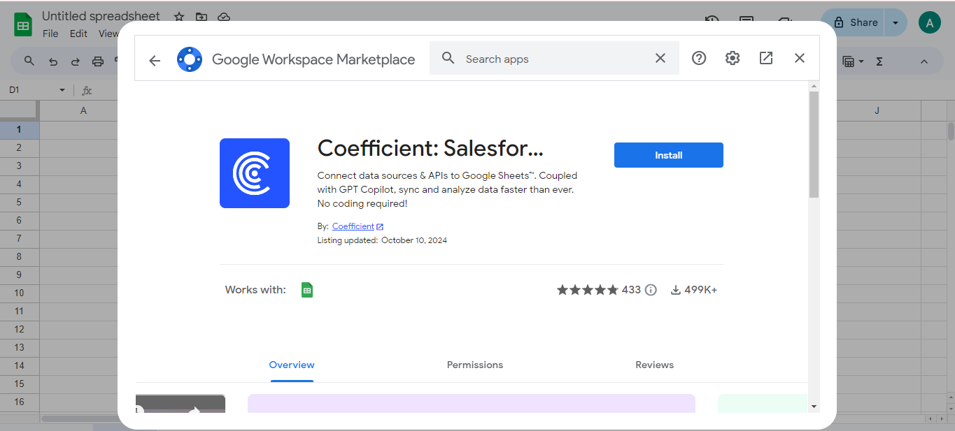Image resolution: width=955 pixels, height=431 pixels.
Task: Open the Edit menu
Action: [79, 34]
